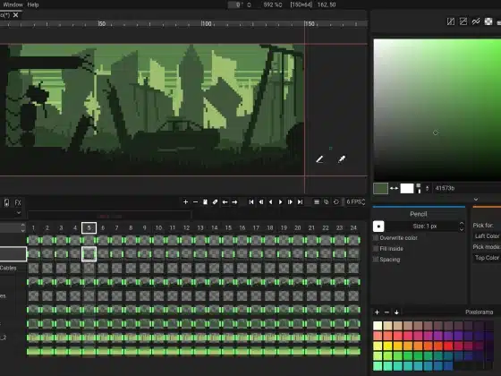Screen dimensions: 501x376
Task: Open the pencil brush shape selector
Action: [x=378, y=226]
